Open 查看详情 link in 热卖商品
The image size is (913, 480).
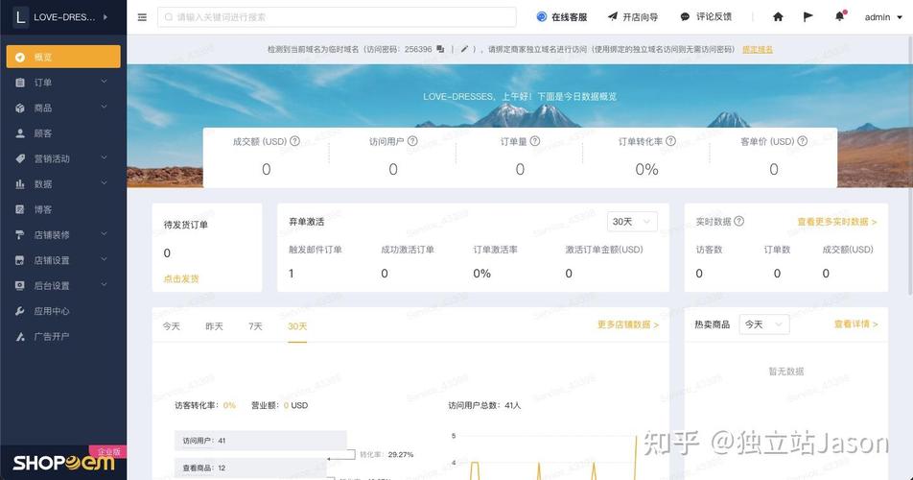[x=855, y=324]
